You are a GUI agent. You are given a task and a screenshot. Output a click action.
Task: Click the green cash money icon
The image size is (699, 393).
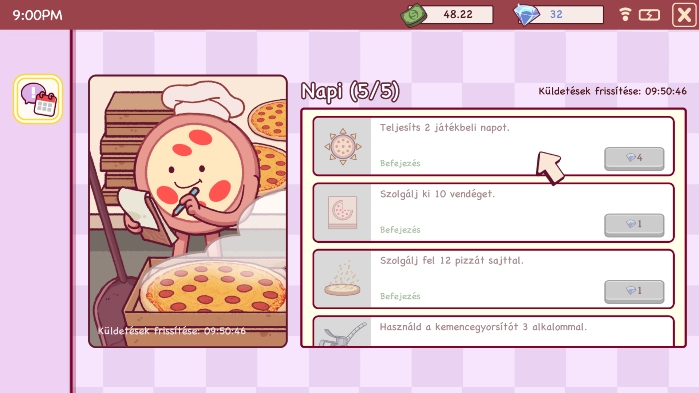click(x=413, y=15)
